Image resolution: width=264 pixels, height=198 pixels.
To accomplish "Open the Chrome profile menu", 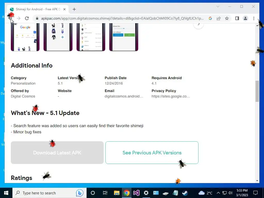I will tap(245, 18).
